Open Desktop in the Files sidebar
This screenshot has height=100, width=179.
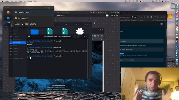click(x=18, y=37)
